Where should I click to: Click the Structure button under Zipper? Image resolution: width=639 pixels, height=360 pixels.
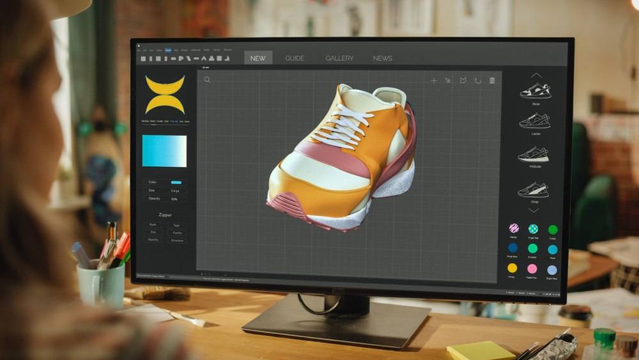177,240
